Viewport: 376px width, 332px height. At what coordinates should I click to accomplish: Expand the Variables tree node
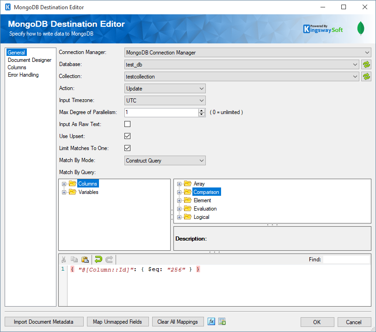coord(64,192)
